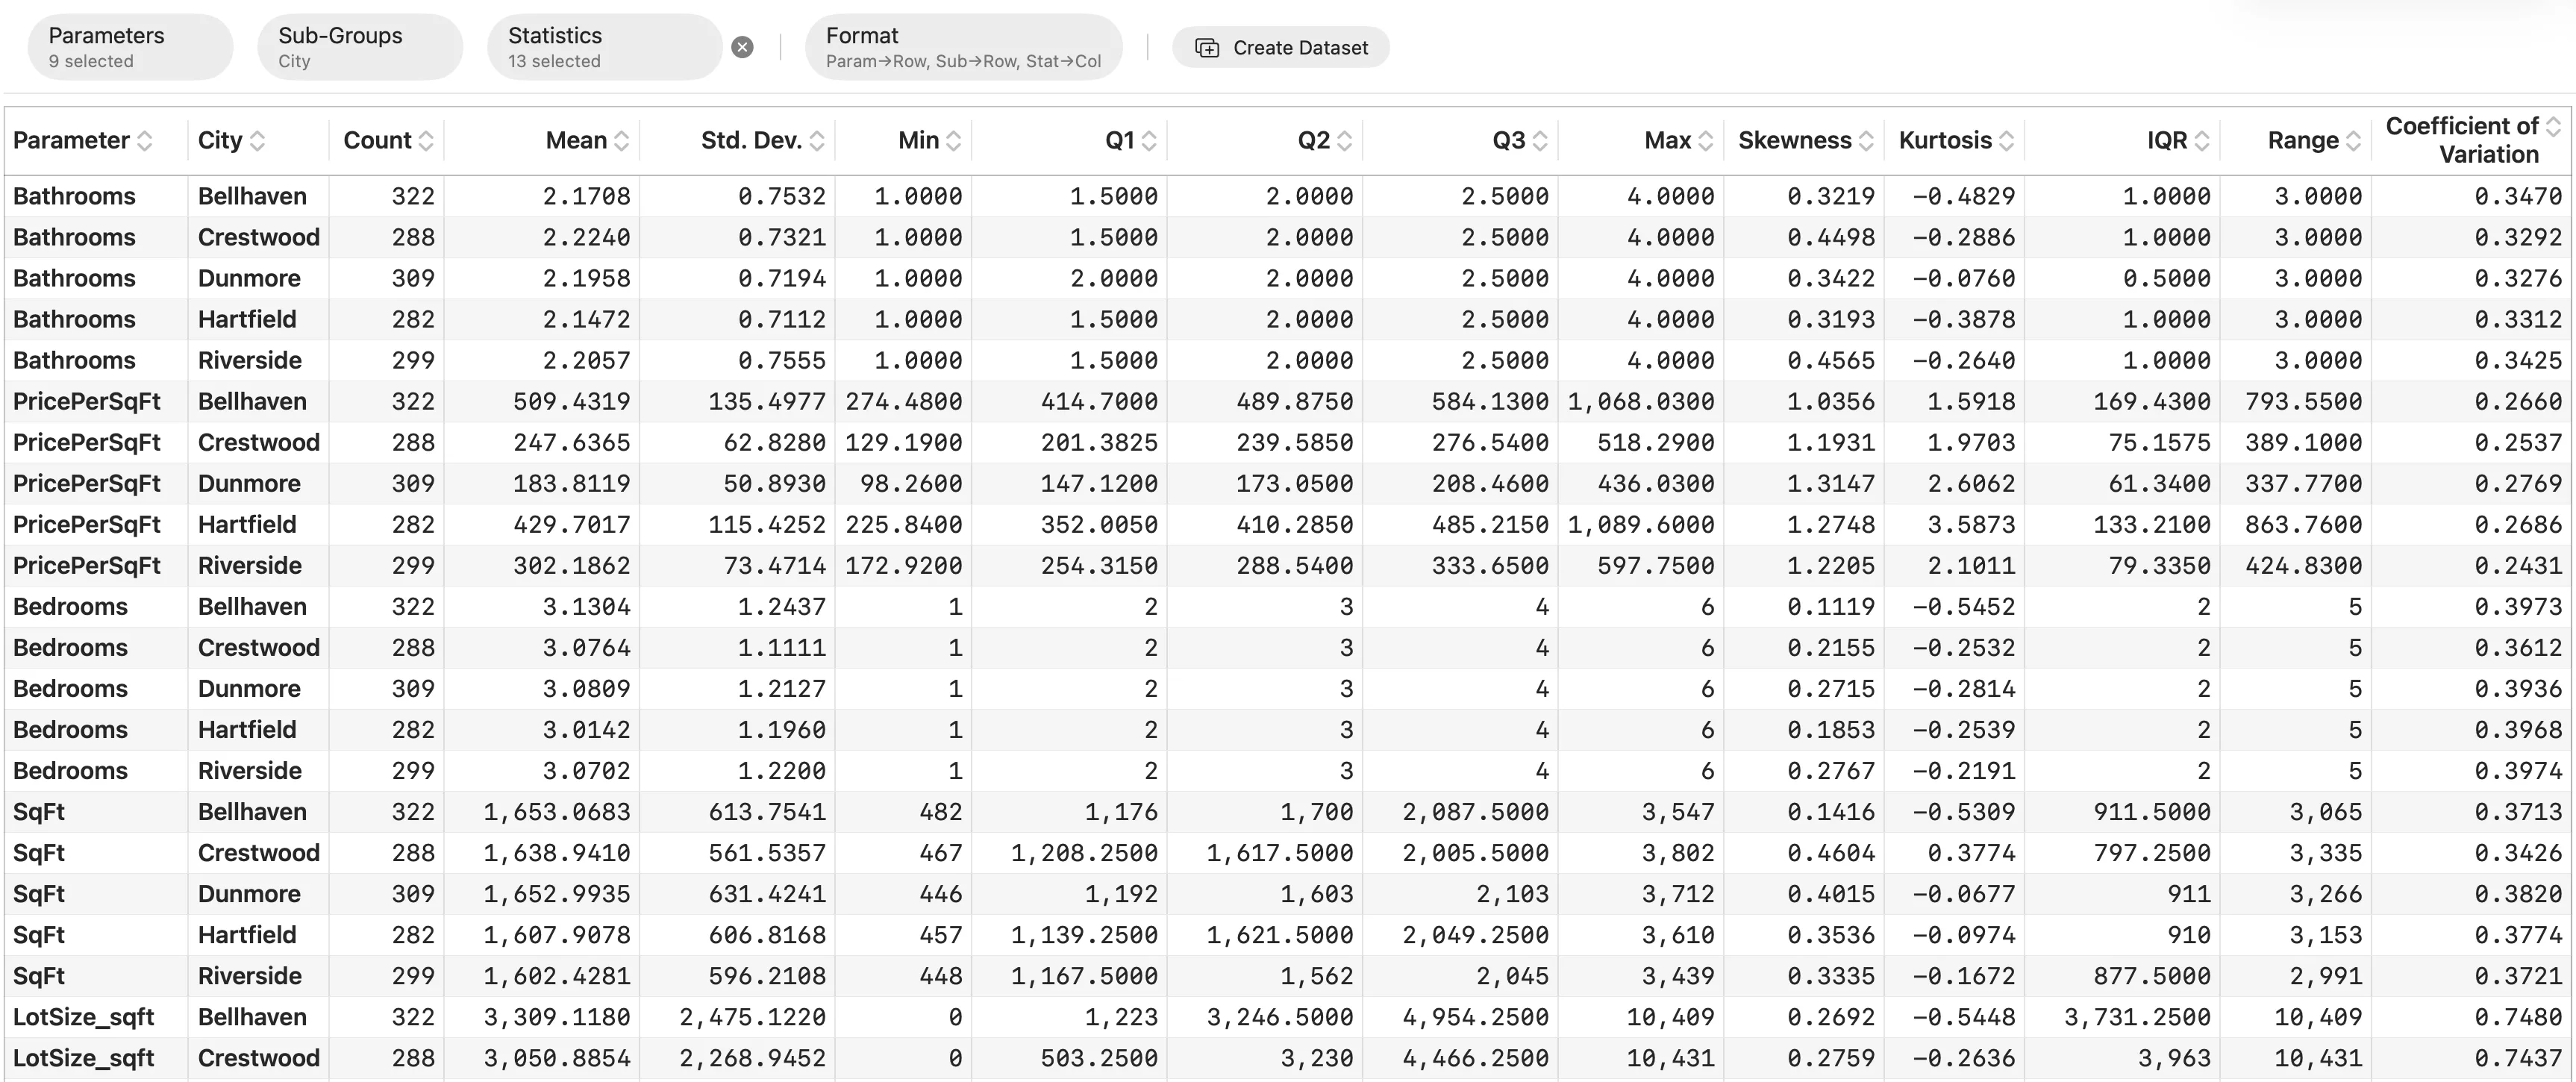Screen dimensions: 2576x1082
Task: Click coefficient of variation value 0.7480
Action: (x=2518, y=1017)
